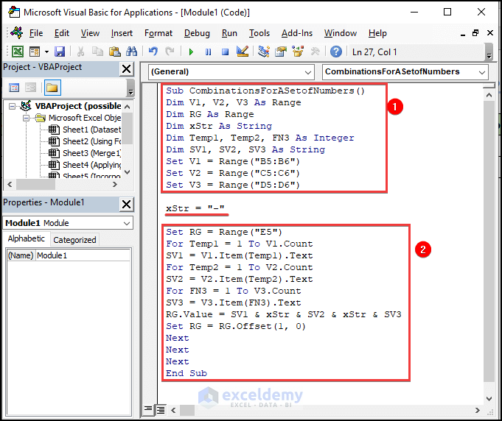Viewport: 502px width, 421px height.
Task: Click the View Object icon in Project panel
Action: [x=30, y=88]
